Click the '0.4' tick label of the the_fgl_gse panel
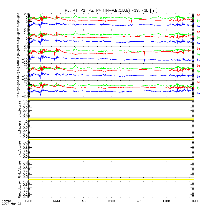The width and height of the screenshot is (208, 222). [x=25, y=191]
